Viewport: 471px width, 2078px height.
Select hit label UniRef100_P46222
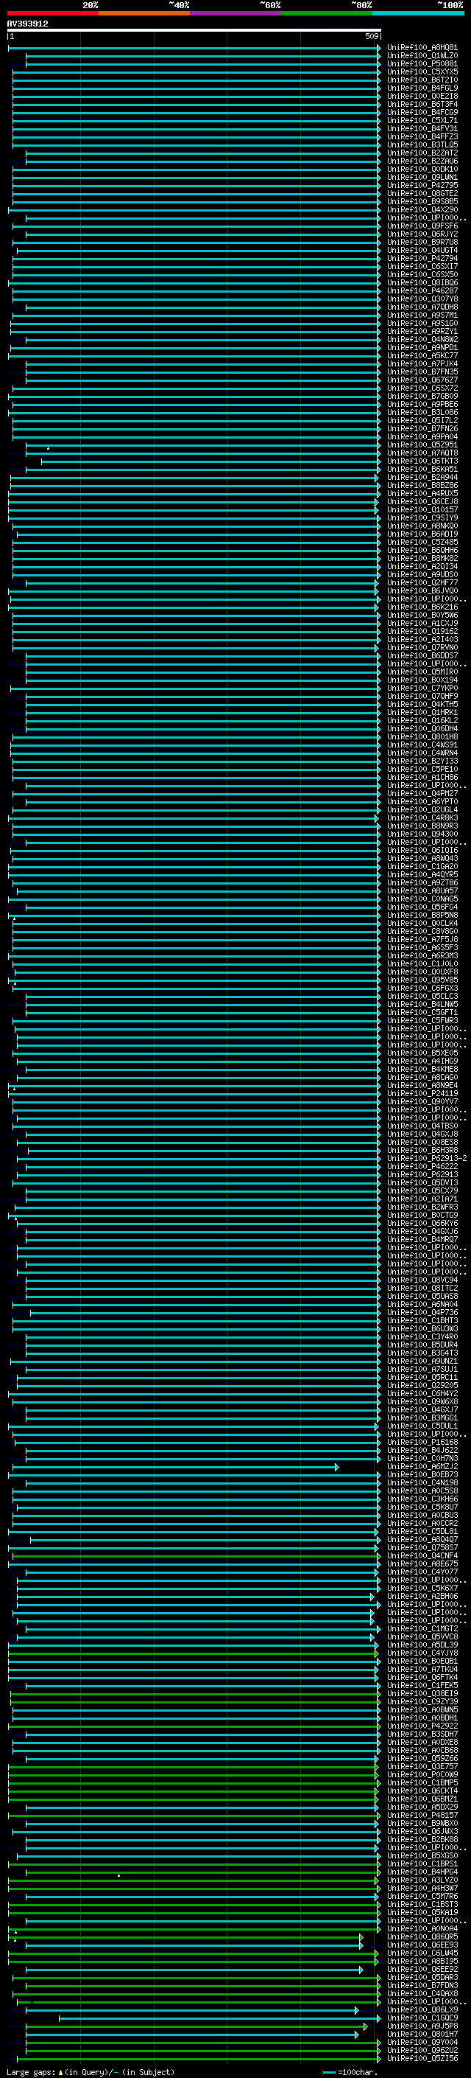[x=422, y=1166]
